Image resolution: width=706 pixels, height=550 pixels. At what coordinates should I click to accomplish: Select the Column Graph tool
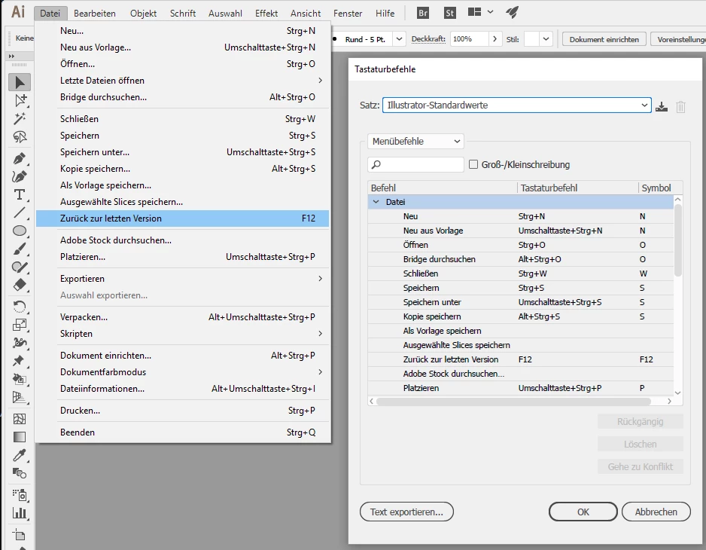coord(20,513)
